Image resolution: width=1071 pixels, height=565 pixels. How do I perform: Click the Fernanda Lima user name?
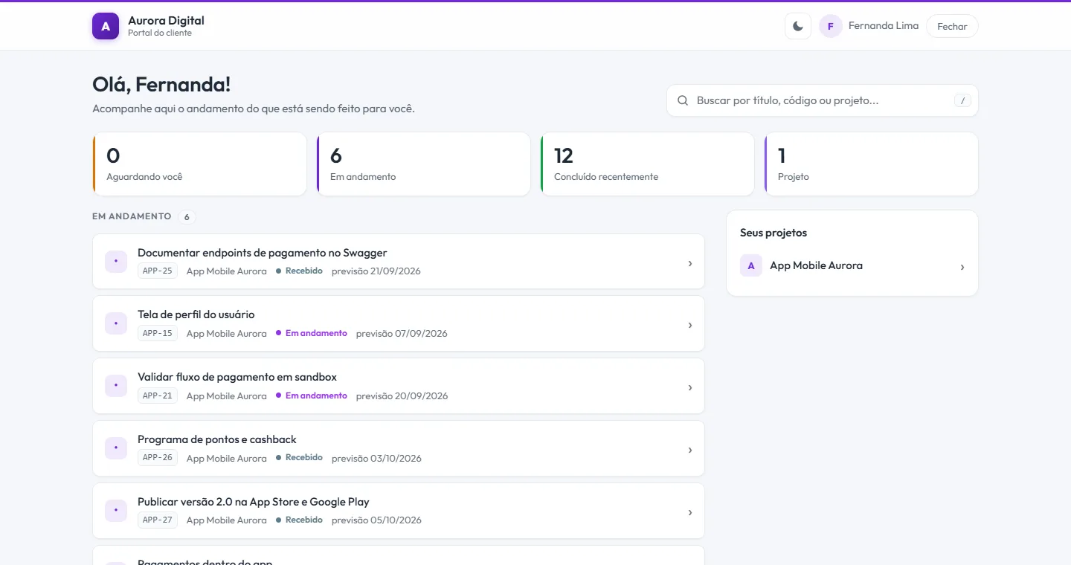coord(884,25)
